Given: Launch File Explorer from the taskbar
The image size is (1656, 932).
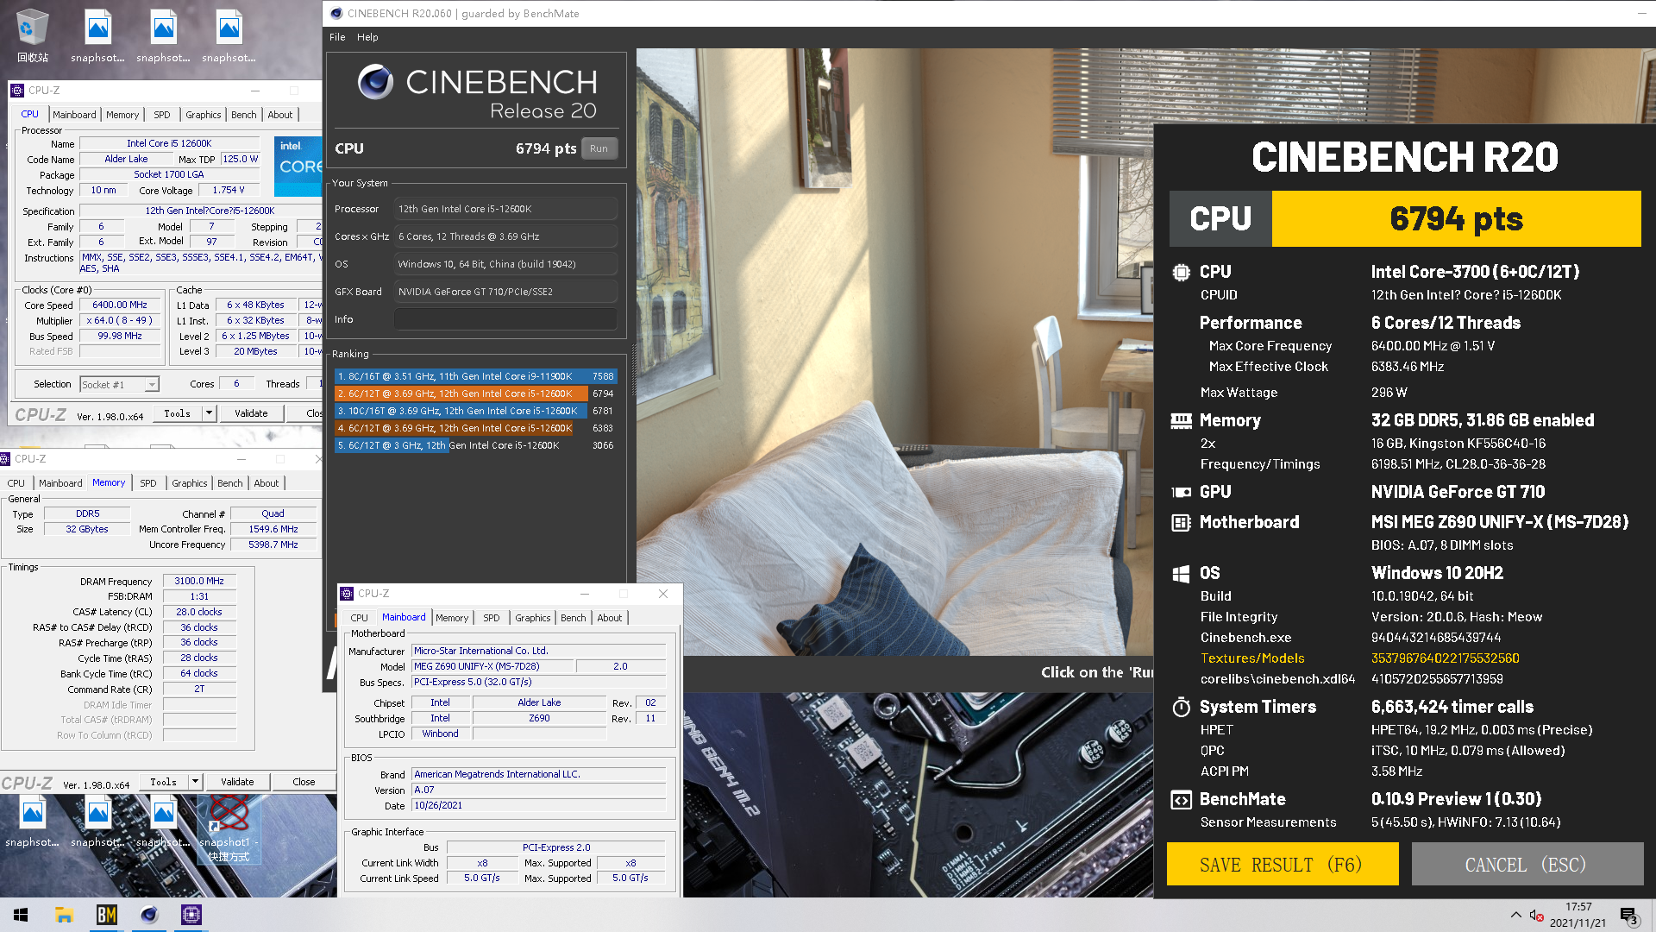Looking at the screenshot, I should click(x=64, y=915).
